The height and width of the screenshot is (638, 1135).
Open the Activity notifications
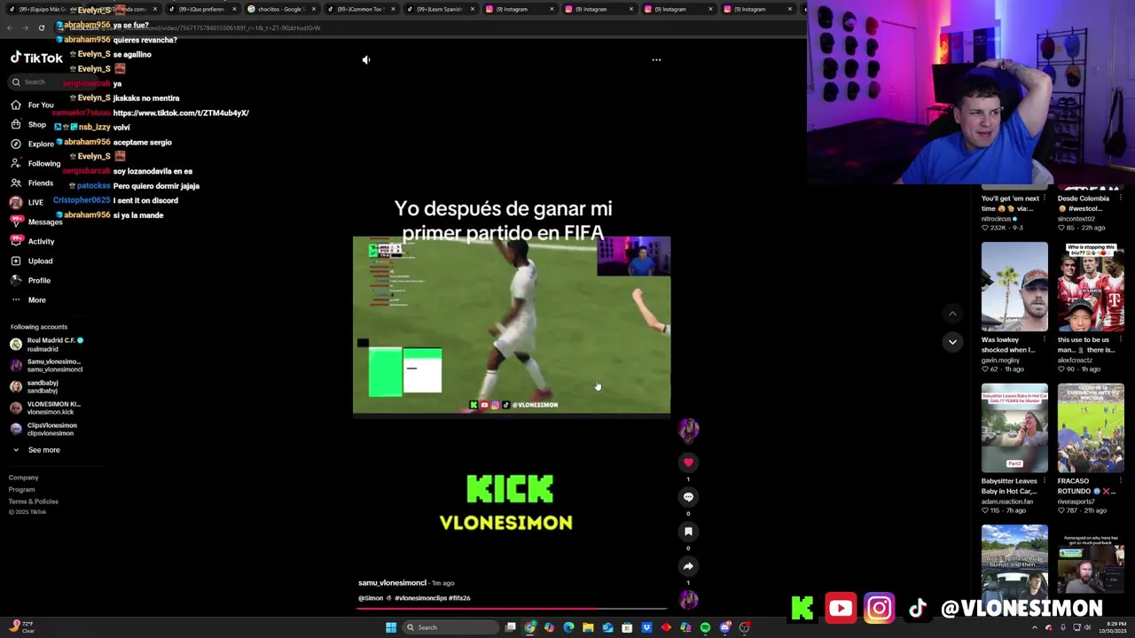[32, 241]
